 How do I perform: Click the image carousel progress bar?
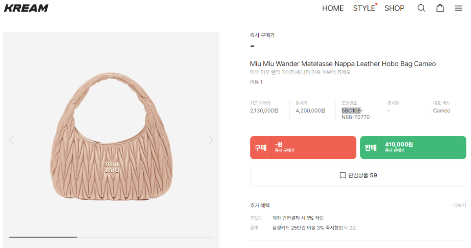coord(111,237)
